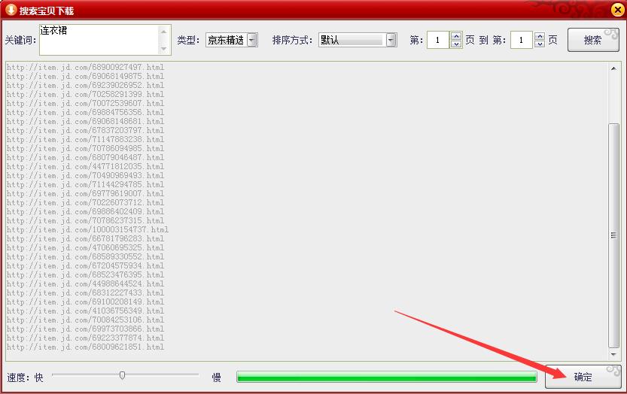Select the URL ending in 67837203797.html
Image resolution: width=627 pixels, height=394 pixels.
pos(85,130)
